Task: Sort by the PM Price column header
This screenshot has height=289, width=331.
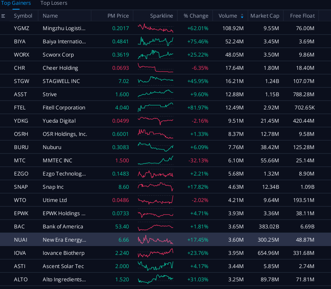Action: click(118, 16)
